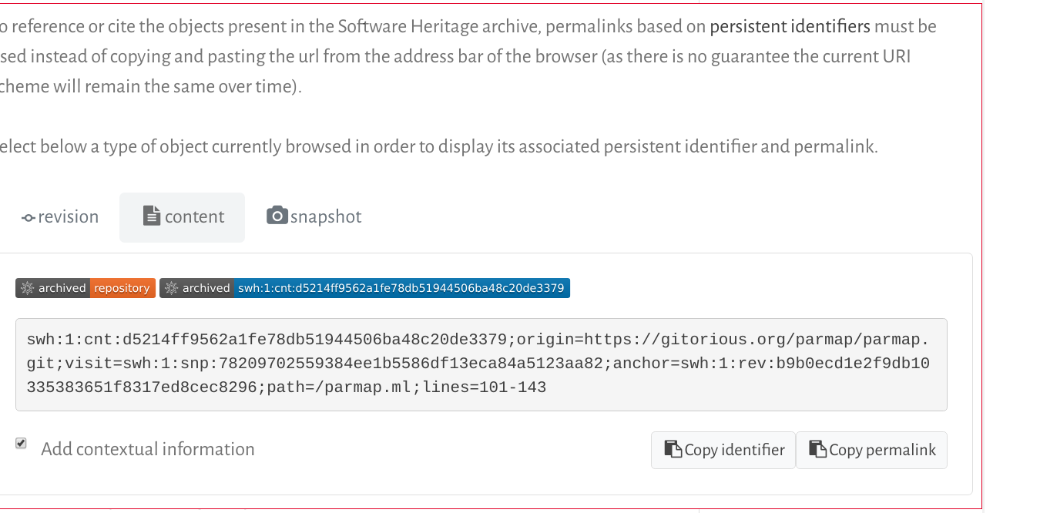Click the "archived" text on repository badge

click(x=62, y=288)
